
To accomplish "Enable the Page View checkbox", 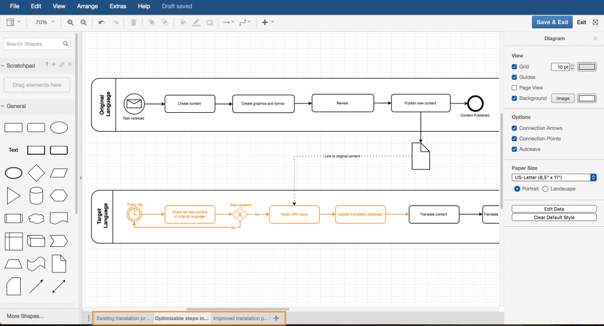I will pos(514,87).
